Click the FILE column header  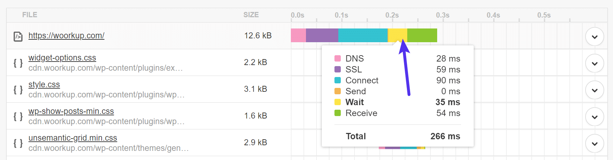[x=30, y=15]
